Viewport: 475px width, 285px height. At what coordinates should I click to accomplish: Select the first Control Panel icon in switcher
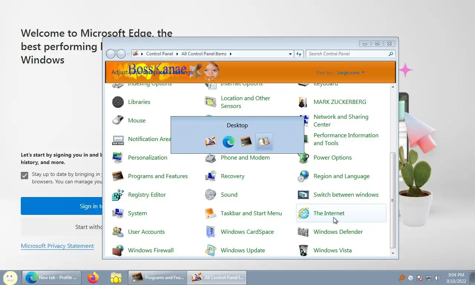pos(210,142)
